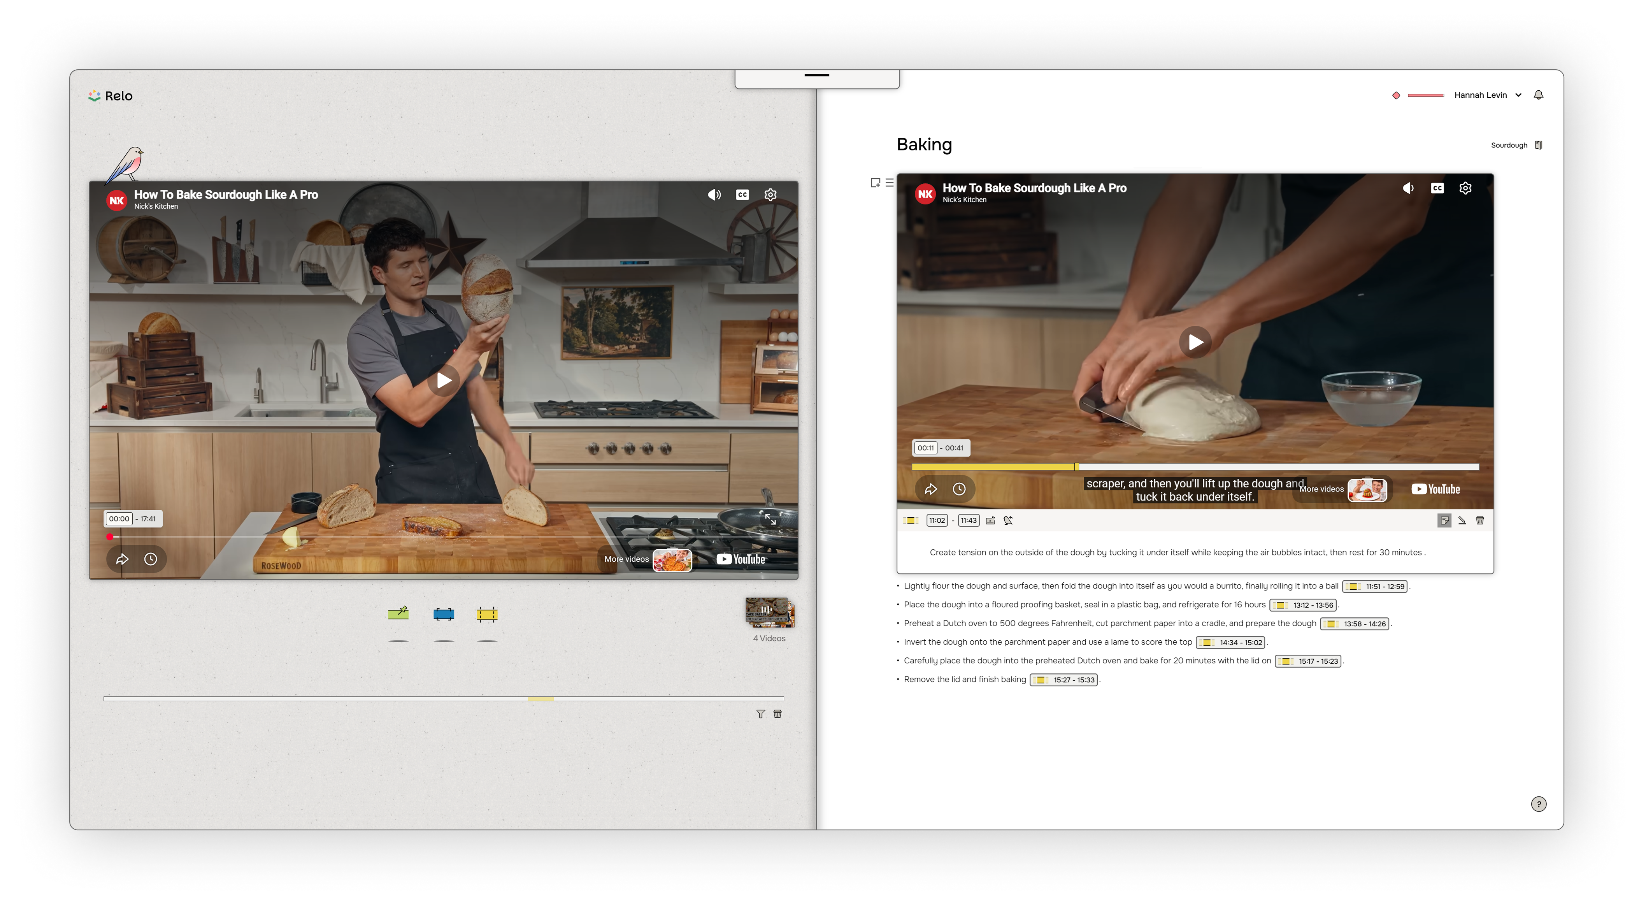Toggle captions CC in right video

[x=1437, y=188]
